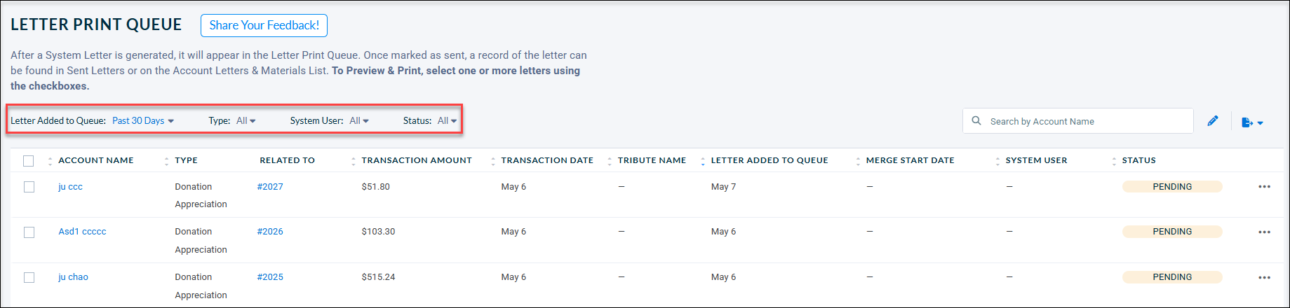
Task: Expand the Status filter dropdown
Action: [x=447, y=120]
